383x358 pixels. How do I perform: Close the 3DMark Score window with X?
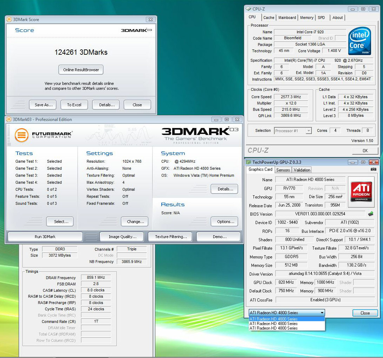click(150, 19)
